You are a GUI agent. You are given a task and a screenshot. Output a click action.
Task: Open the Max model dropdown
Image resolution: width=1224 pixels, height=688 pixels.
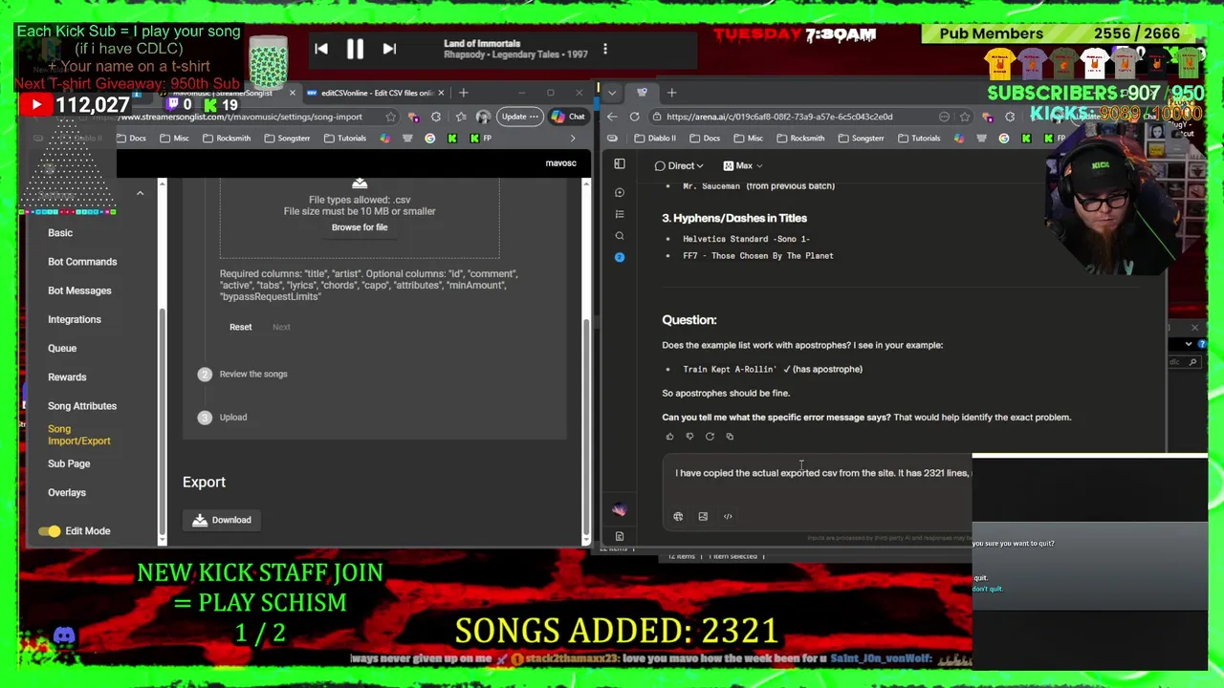point(743,165)
